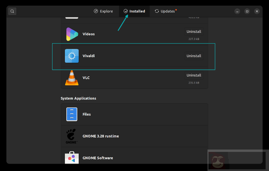Click the VLC traffic cone icon
This screenshot has height=171, width=269.
coord(72,78)
